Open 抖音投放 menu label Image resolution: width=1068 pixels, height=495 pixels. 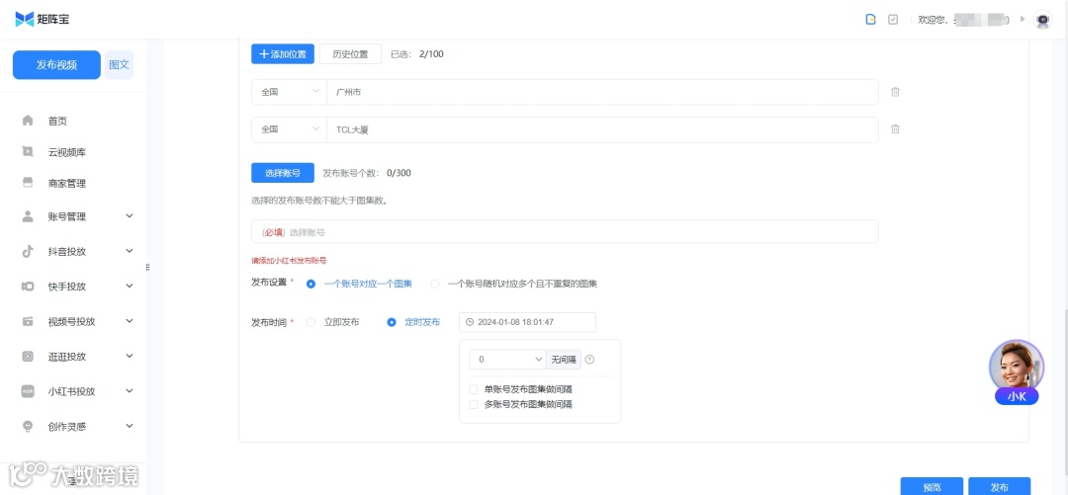pyautogui.click(x=67, y=251)
